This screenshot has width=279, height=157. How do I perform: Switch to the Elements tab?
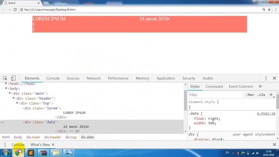click(32, 78)
